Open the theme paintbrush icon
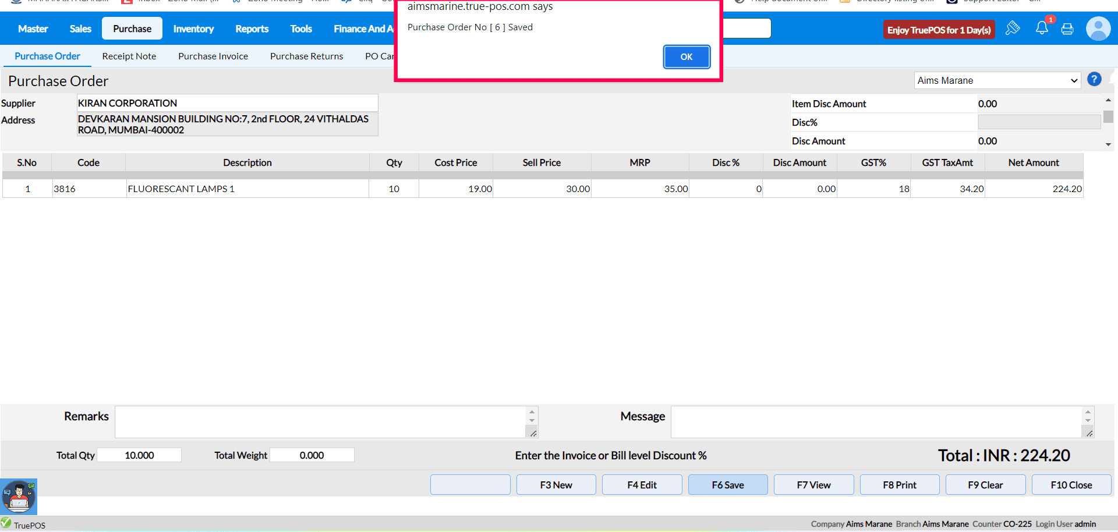Viewport: 1118px width, 532px height. [x=1013, y=28]
